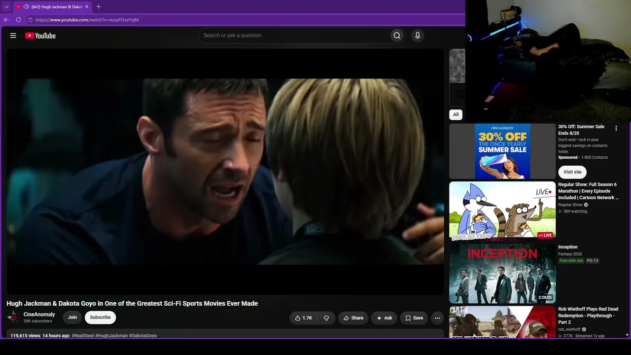This screenshot has width=631, height=355.
Task: Open the Regular Show Full Season 6 title
Action: point(588,191)
